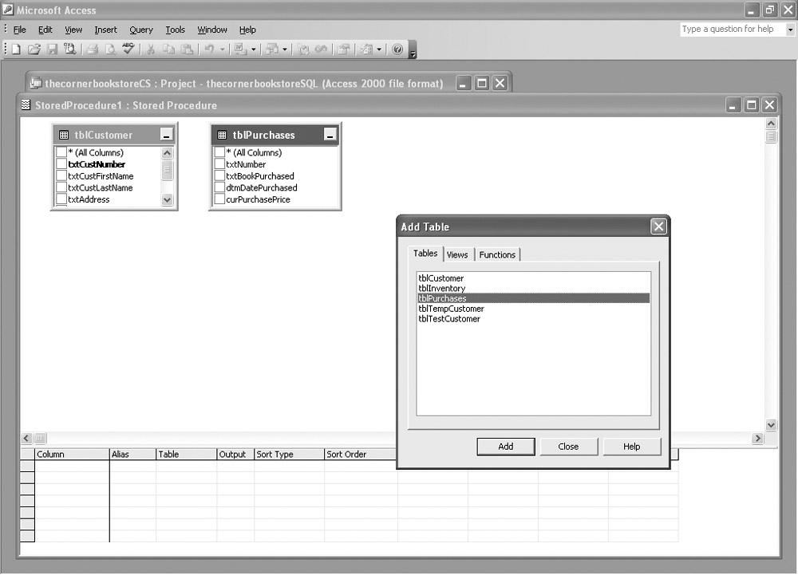798x575 pixels.
Task: Select tblInventory in the table list
Action: (441, 289)
